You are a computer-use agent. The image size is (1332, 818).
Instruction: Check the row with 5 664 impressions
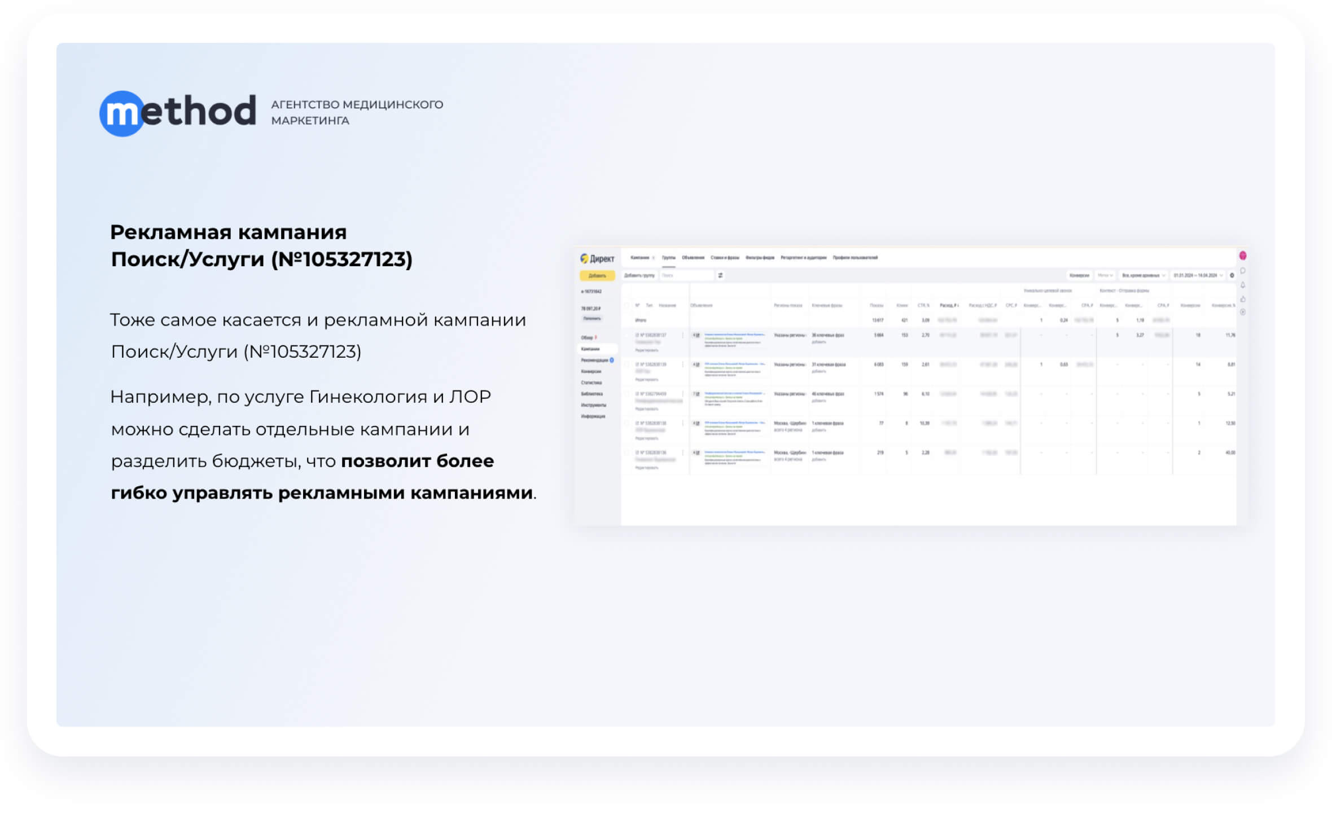[x=627, y=335]
